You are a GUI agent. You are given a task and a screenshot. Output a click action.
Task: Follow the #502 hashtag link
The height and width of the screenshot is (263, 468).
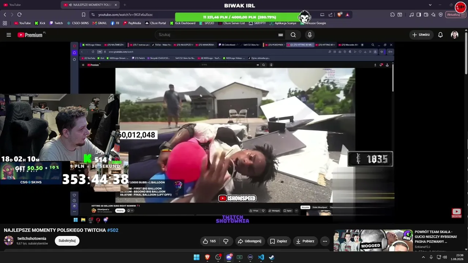point(113,230)
